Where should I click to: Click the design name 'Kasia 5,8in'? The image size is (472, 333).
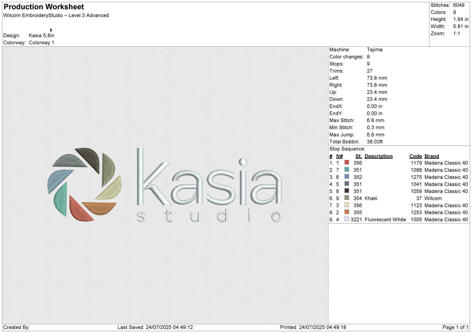[42, 35]
